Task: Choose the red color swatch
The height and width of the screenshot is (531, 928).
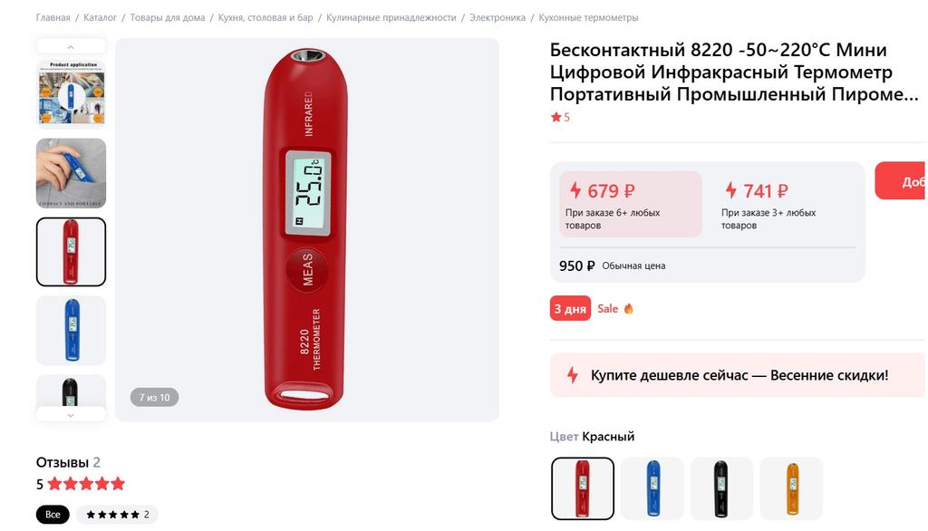Action: tap(583, 488)
